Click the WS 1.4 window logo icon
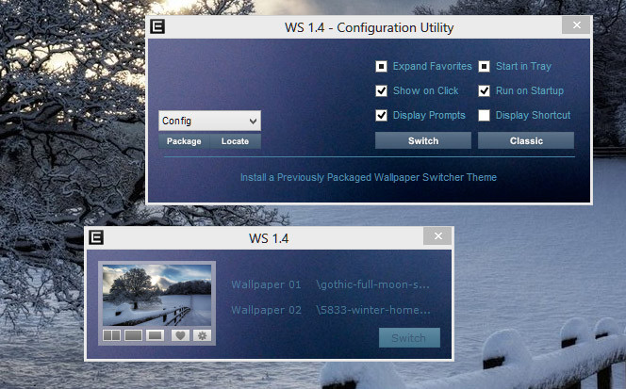Viewport: 626px width, 389px height. (96, 237)
